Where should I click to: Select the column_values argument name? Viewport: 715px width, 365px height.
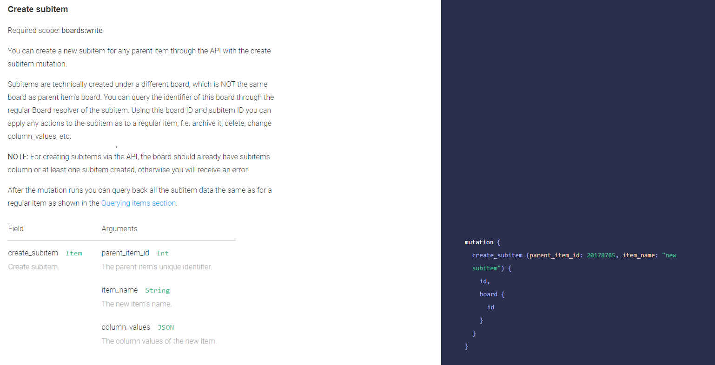(x=126, y=327)
